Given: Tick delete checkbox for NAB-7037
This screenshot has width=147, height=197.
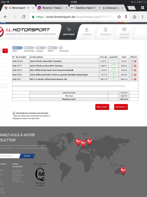Looking at the screenshot, I should (132, 79).
